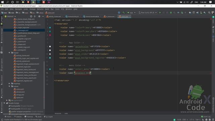Open Windows Task View
215x121 pixels.
click(x=17, y=2)
